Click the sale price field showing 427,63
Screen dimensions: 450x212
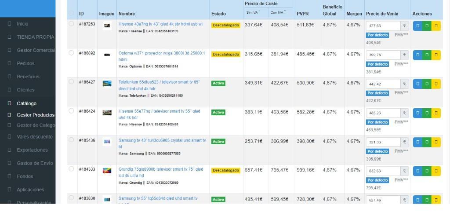pyautogui.click(x=383, y=26)
